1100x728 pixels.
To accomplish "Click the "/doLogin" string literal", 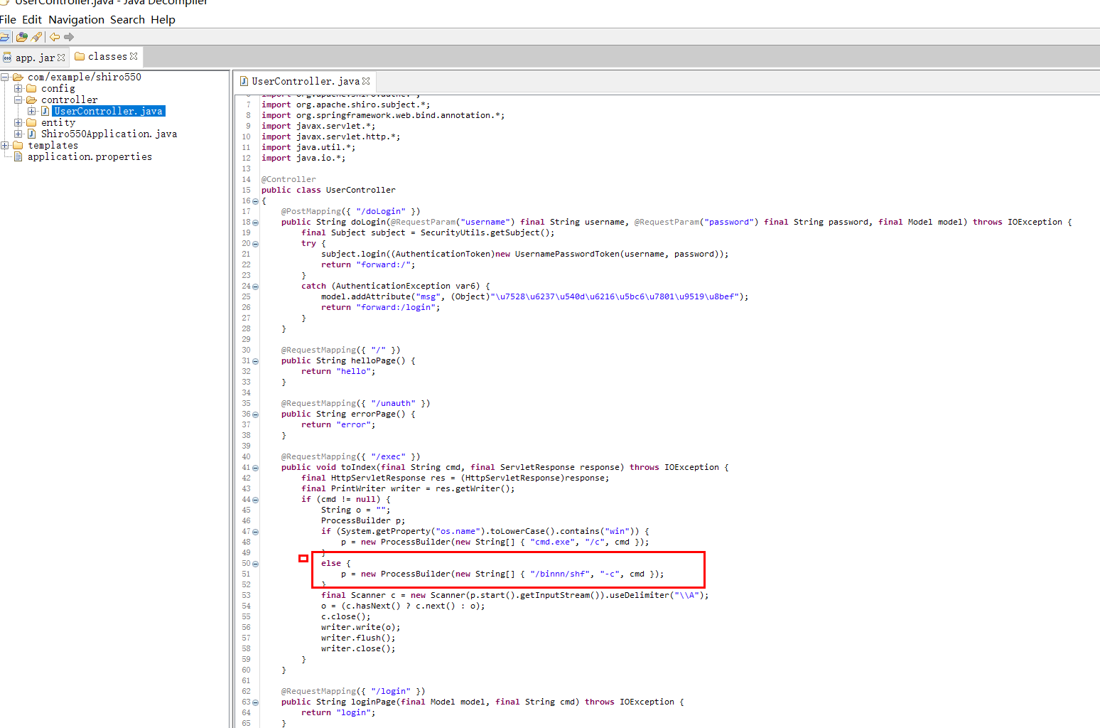I will coord(381,211).
